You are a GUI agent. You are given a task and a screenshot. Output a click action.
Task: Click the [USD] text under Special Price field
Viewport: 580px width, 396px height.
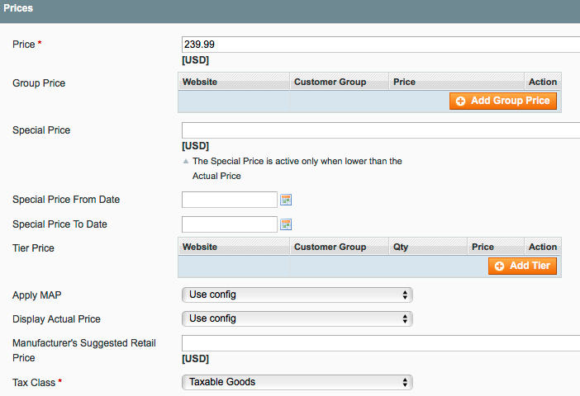pyautogui.click(x=195, y=146)
